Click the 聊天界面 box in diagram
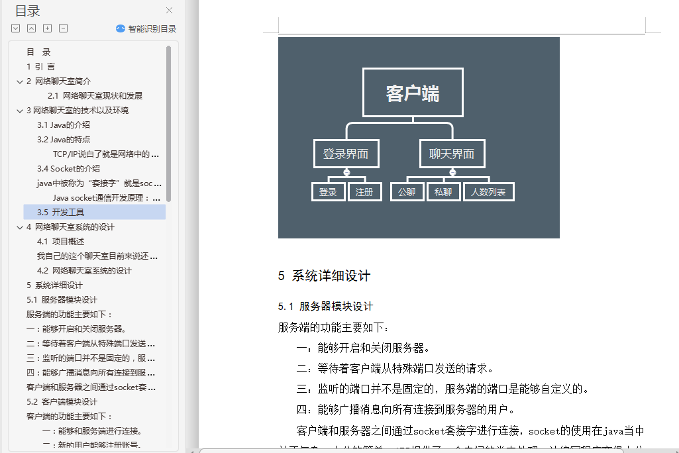Screen dimensions: 679x453 pyautogui.click(x=452, y=154)
